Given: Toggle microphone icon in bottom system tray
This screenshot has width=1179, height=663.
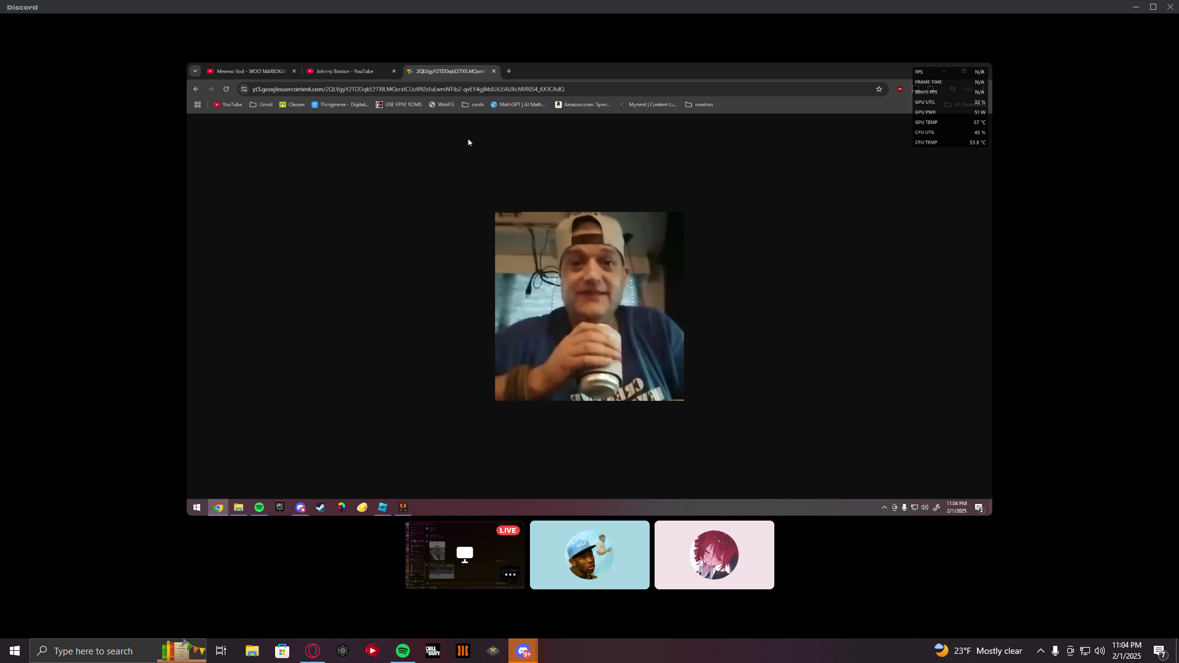Looking at the screenshot, I should (1055, 651).
